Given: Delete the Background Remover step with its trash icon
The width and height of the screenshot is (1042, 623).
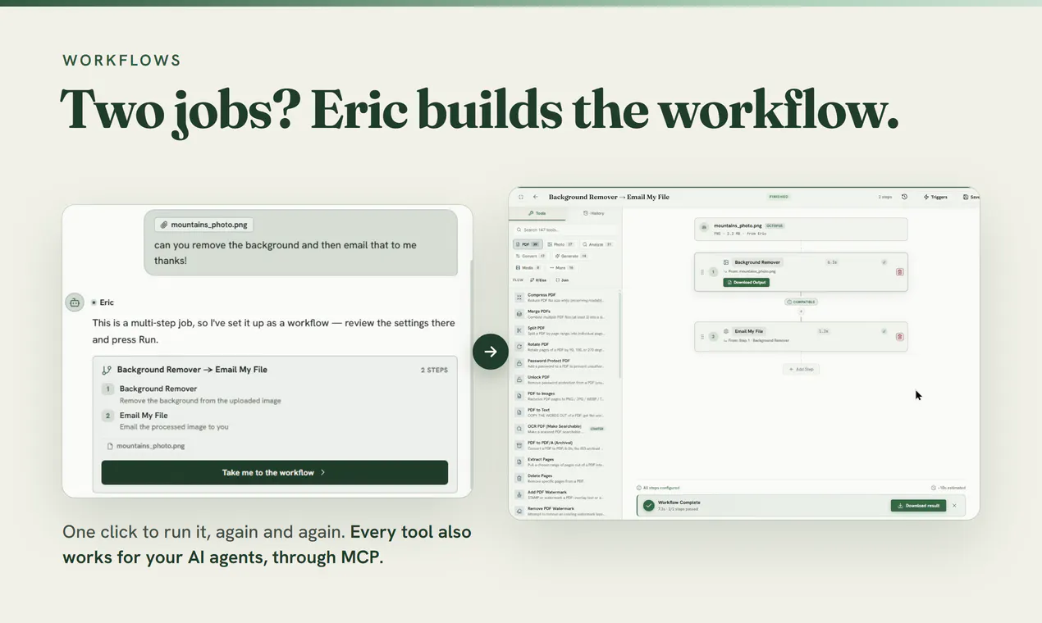Looking at the screenshot, I should [x=899, y=272].
